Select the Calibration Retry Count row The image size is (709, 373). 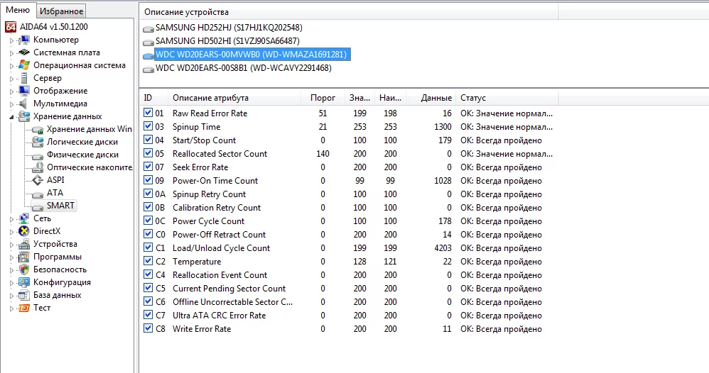[x=348, y=207]
